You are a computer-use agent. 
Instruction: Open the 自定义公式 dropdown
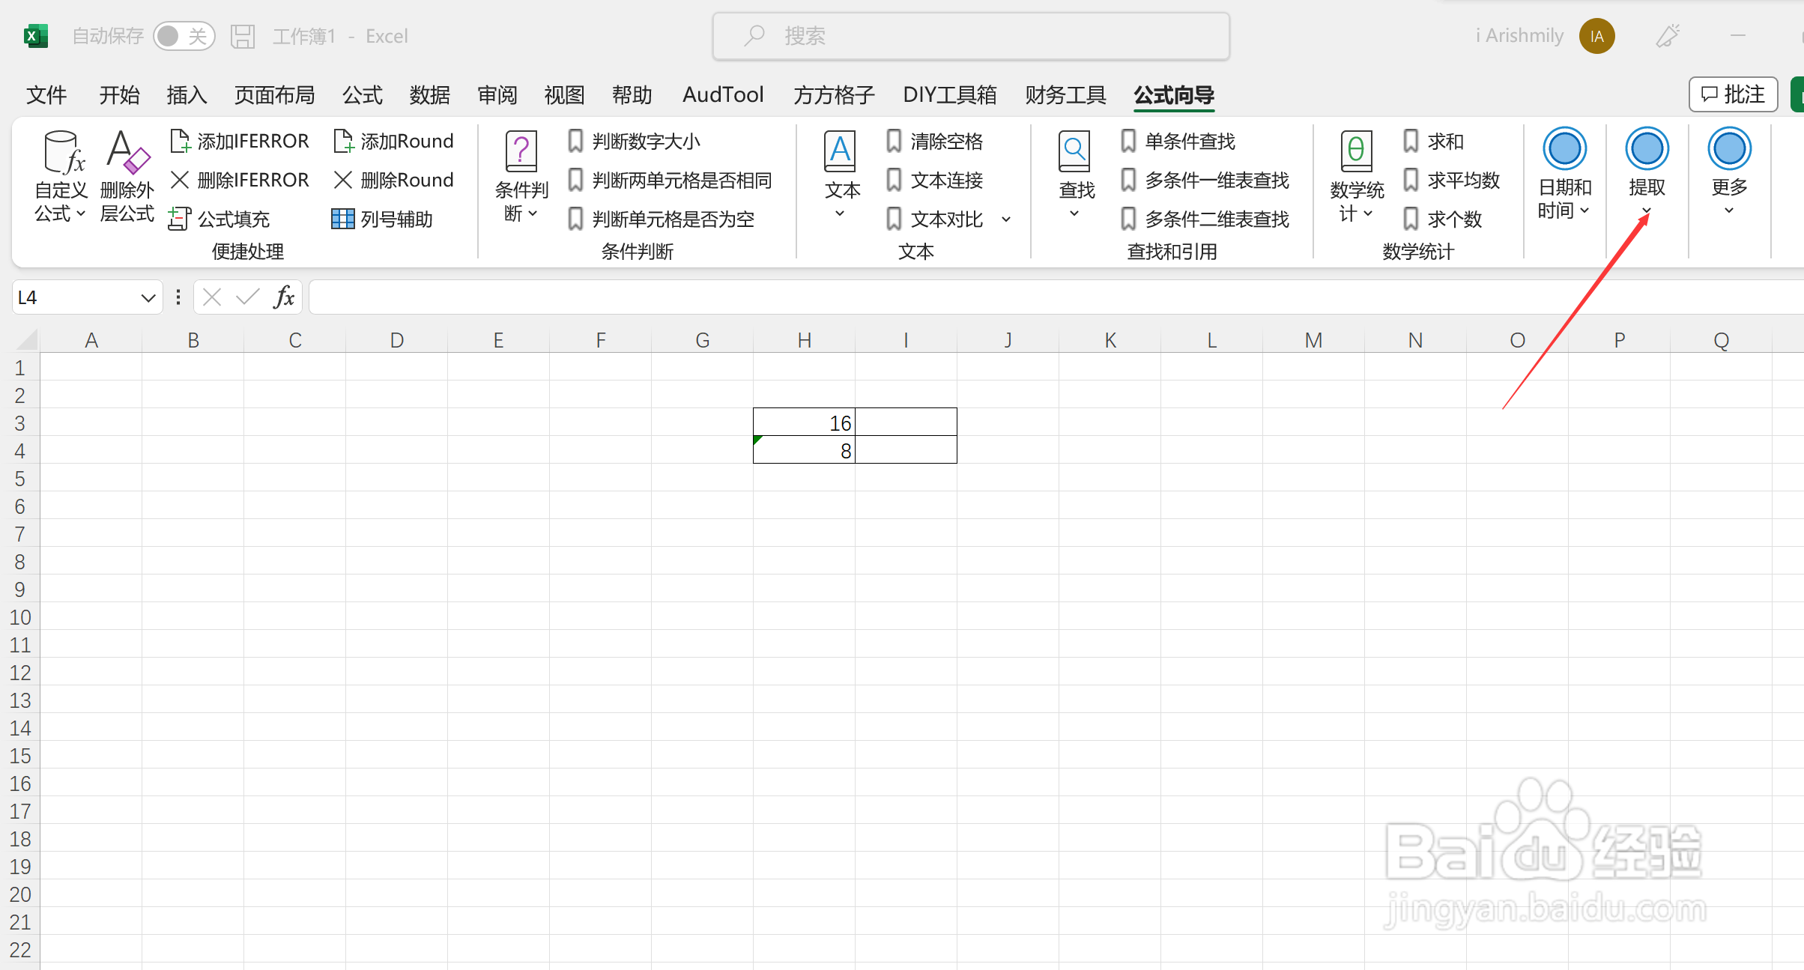click(x=61, y=177)
